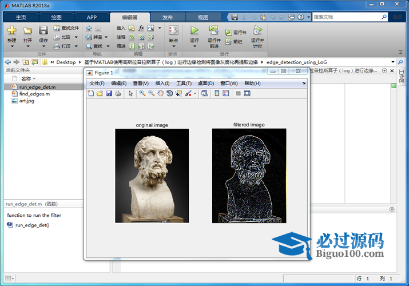Toggle the Brush data tool
This screenshot has width=409, height=286.
point(188,93)
